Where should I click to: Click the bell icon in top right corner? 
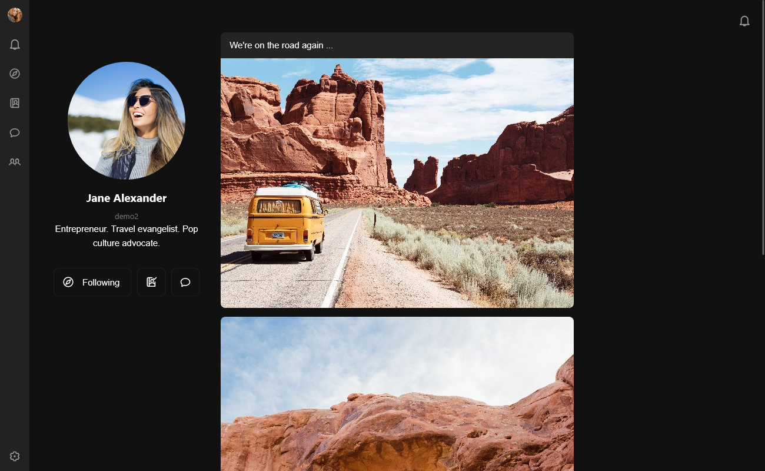tap(744, 21)
